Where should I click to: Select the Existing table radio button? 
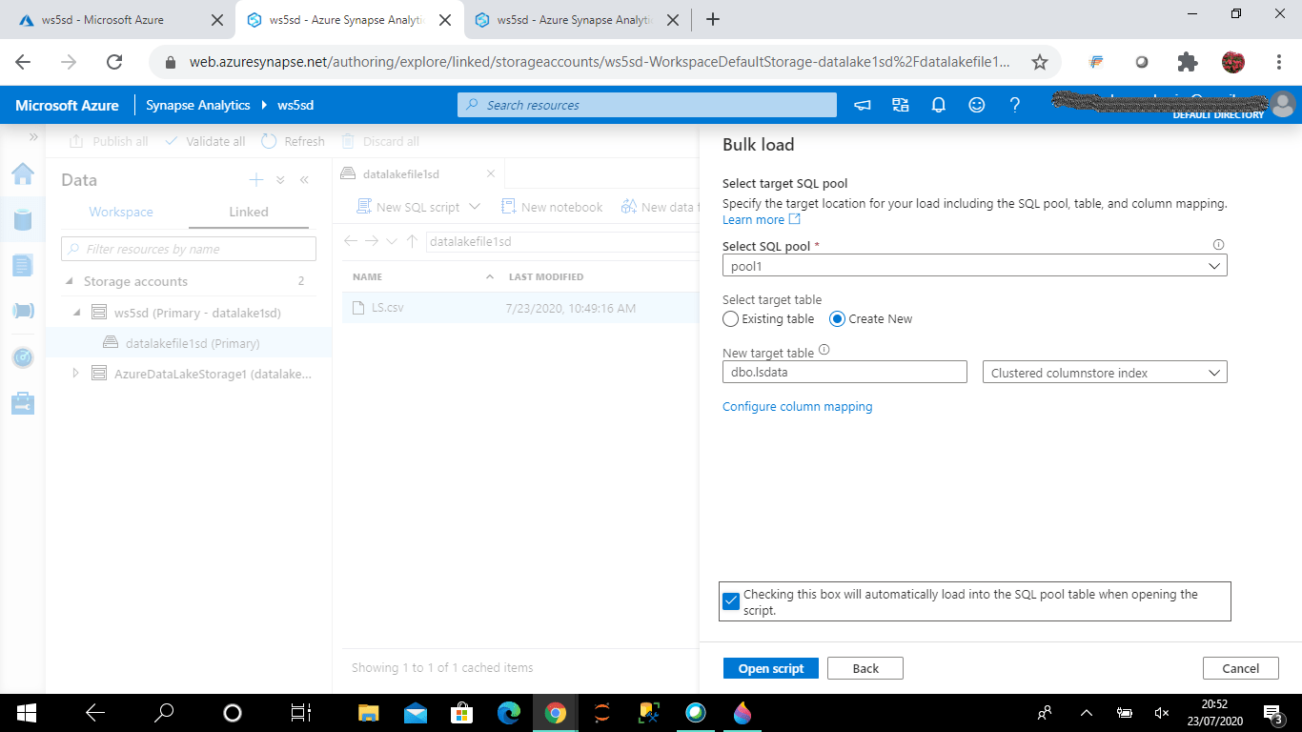coord(731,319)
